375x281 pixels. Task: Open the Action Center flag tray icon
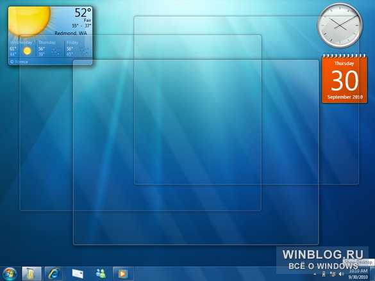[x=324, y=274]
